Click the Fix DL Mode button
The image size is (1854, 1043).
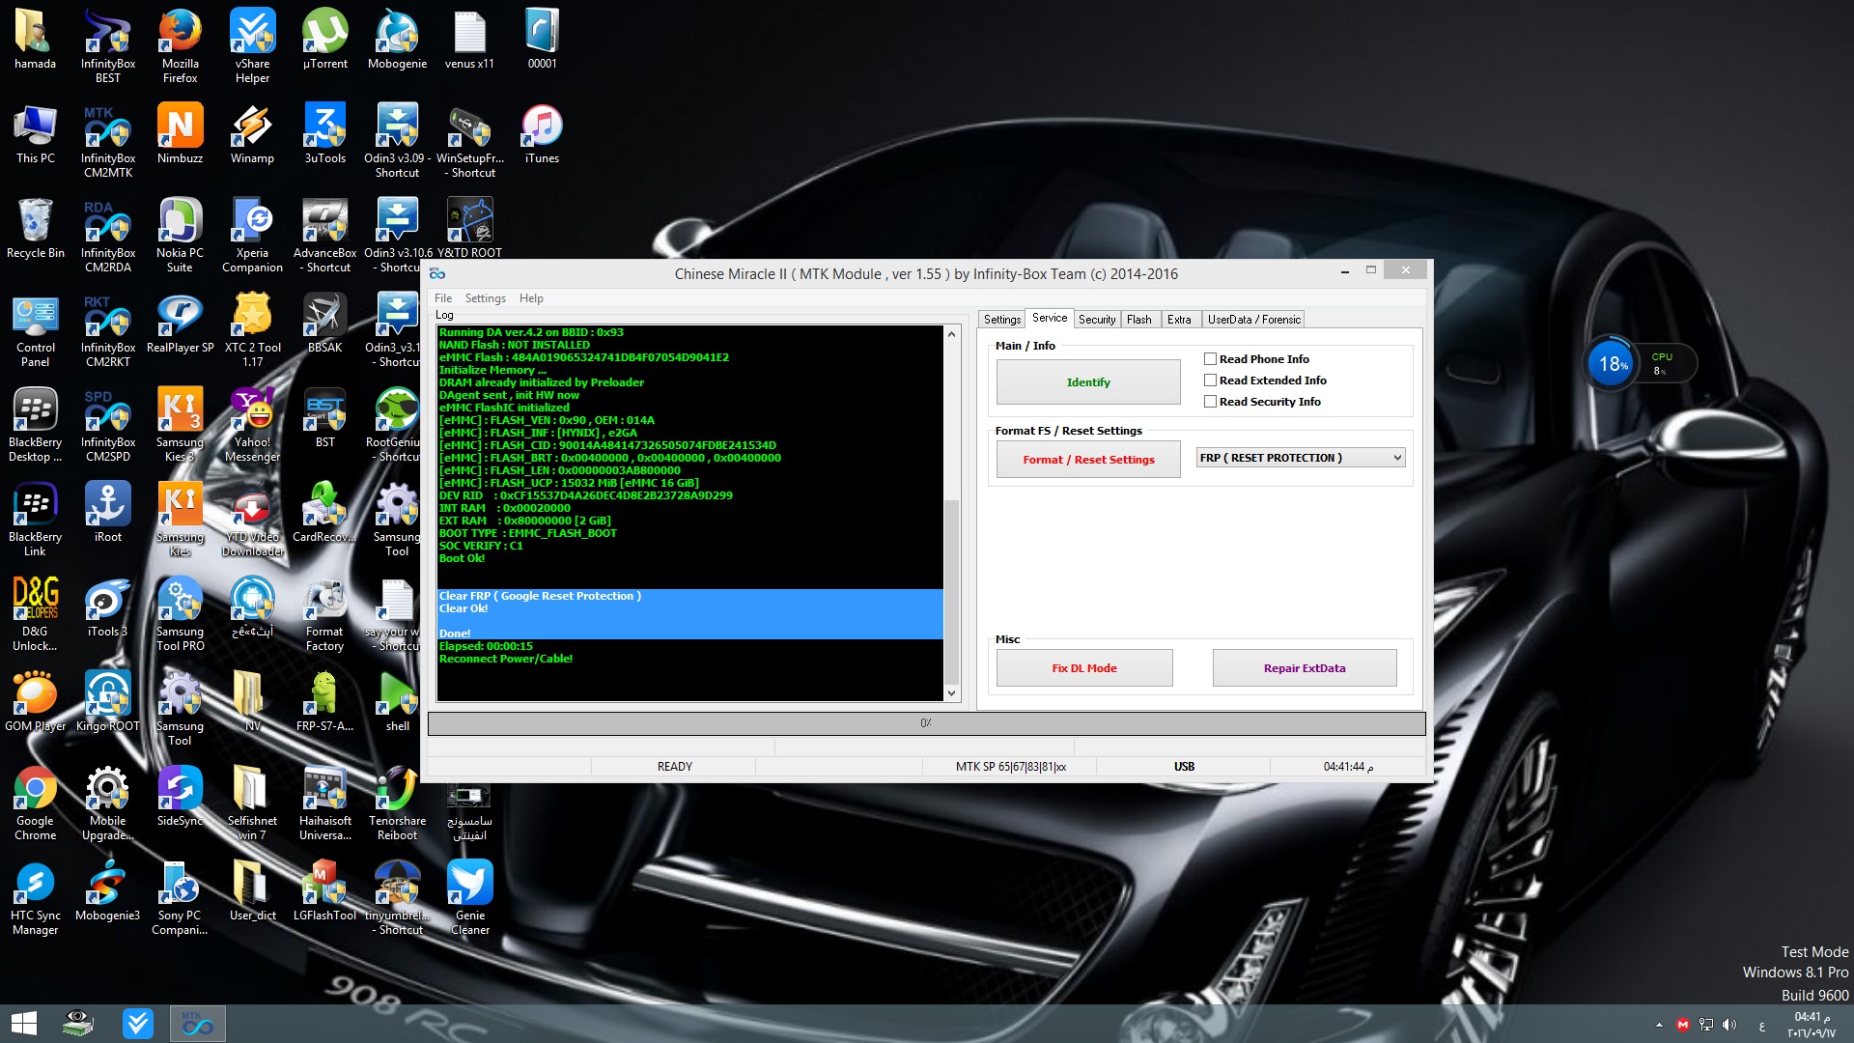tap(1084, 668)
